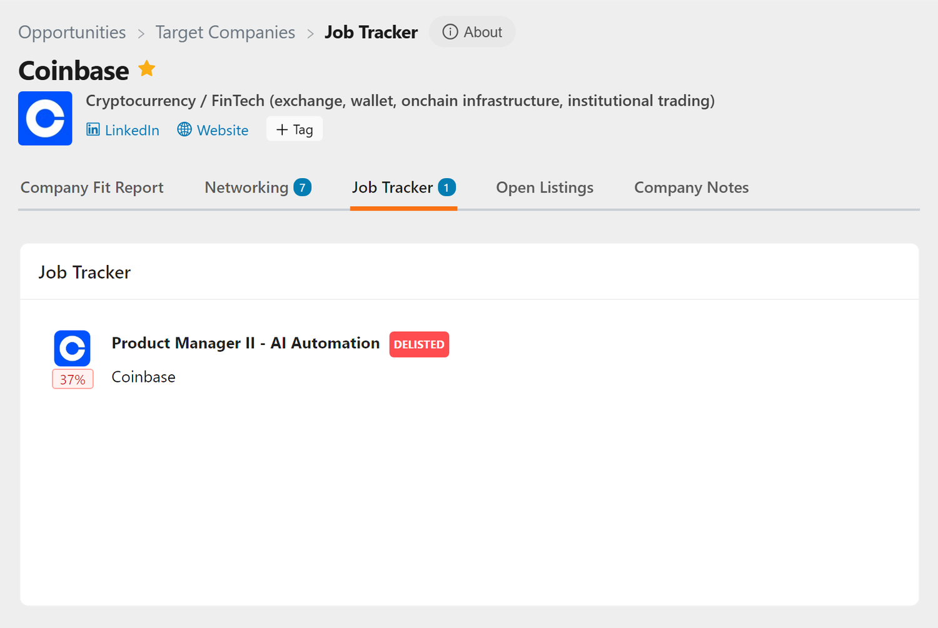
Task: Open the LinkedIn company link
Action: 123,130
